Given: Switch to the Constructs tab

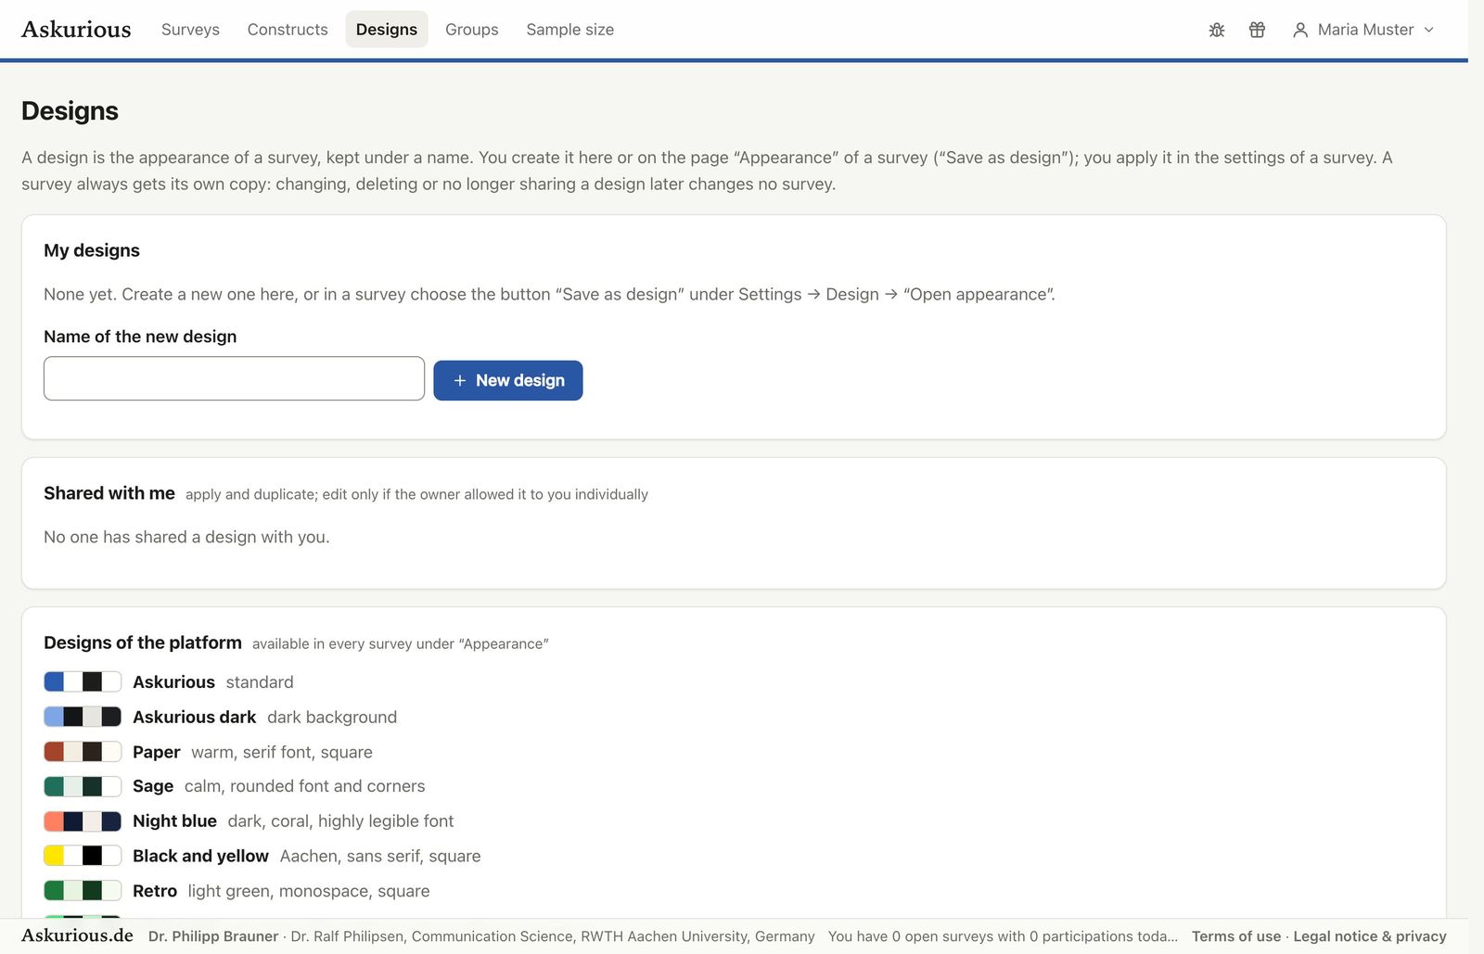Looking at the screenshot, I should 288,30.
